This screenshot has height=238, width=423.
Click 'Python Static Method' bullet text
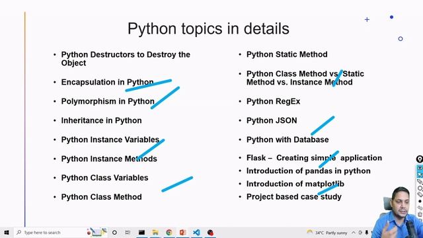point(287,54)
